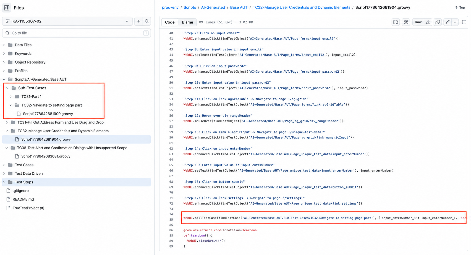Click the TearDown annotation line
Screen dimensions: 471x255
click(x=220, y=230)
